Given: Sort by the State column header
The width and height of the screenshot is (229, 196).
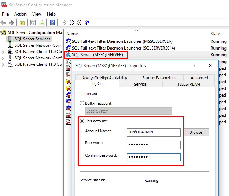Looking at the screenshot, I should point(218,34).
